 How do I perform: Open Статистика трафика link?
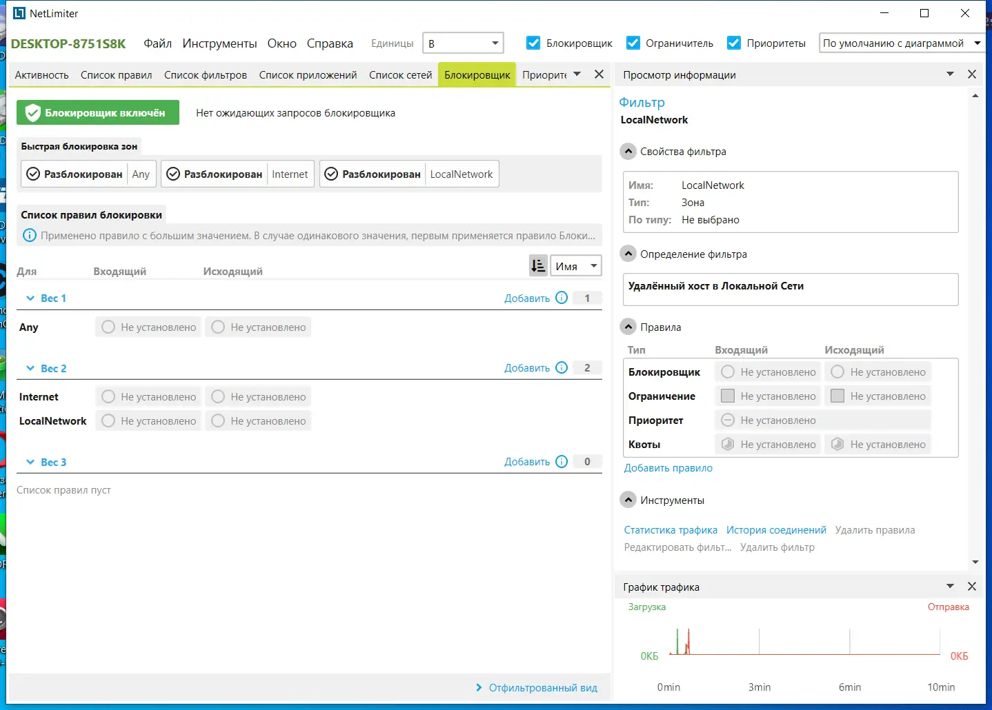671,529
